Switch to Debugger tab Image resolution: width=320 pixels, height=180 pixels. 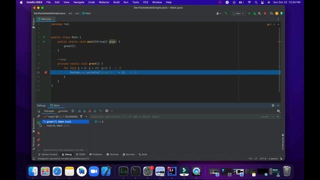point(49,111)
